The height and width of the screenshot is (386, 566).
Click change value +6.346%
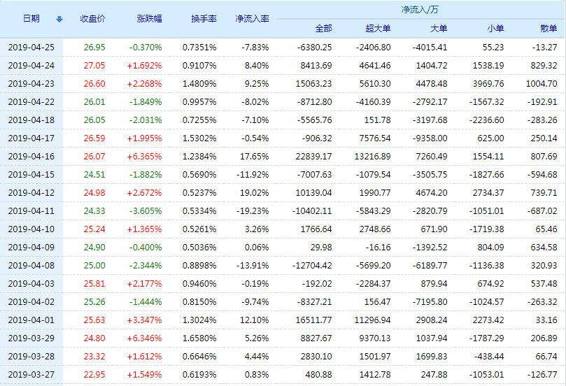tap(144, 338)
